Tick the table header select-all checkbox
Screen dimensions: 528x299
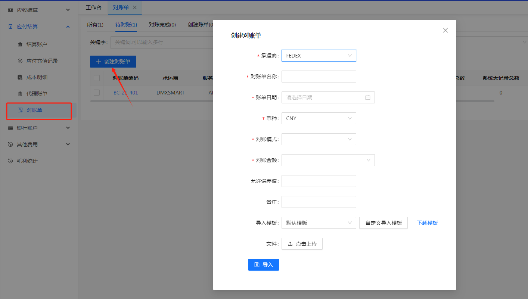tap(97, 78)
